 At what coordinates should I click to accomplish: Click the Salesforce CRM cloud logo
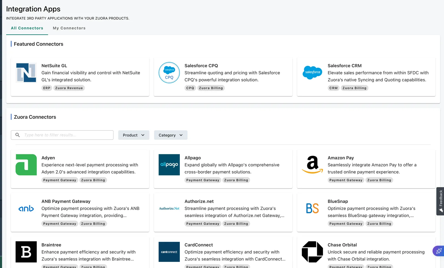coord(312,72)
